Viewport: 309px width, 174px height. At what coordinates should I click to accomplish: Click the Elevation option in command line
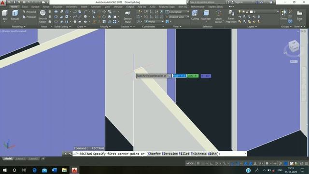tap(169, 154)
